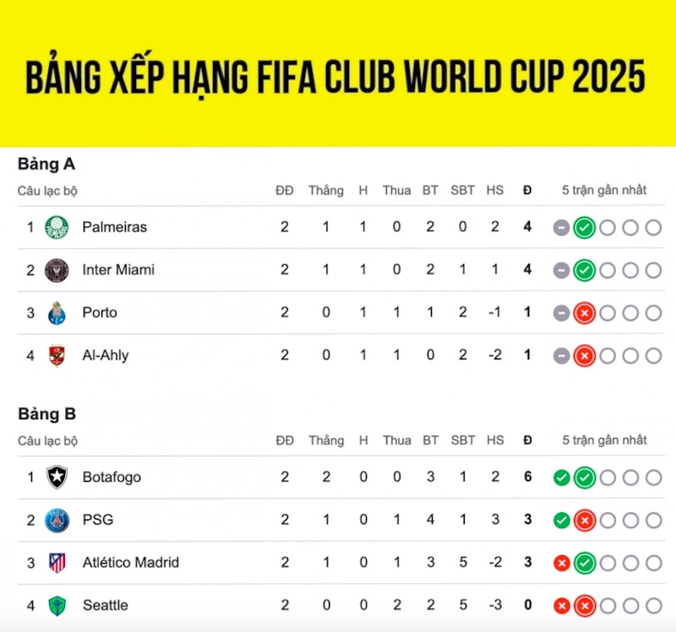Select the Bảng A group heading

(46, 164)
